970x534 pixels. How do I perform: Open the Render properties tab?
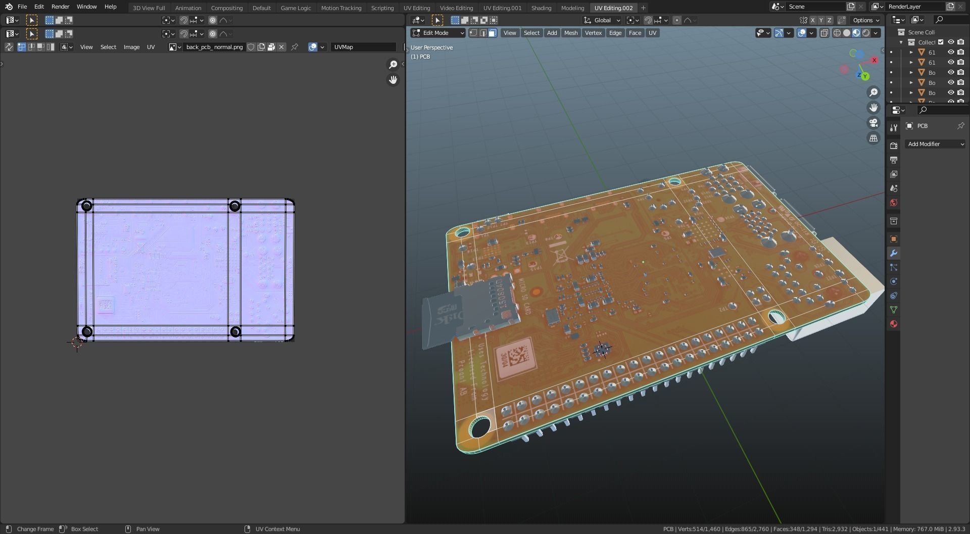(894, 145)
